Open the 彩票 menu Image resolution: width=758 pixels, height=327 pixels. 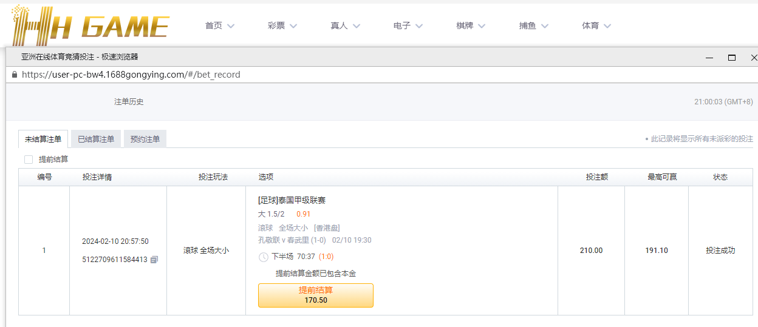point(276,25)
